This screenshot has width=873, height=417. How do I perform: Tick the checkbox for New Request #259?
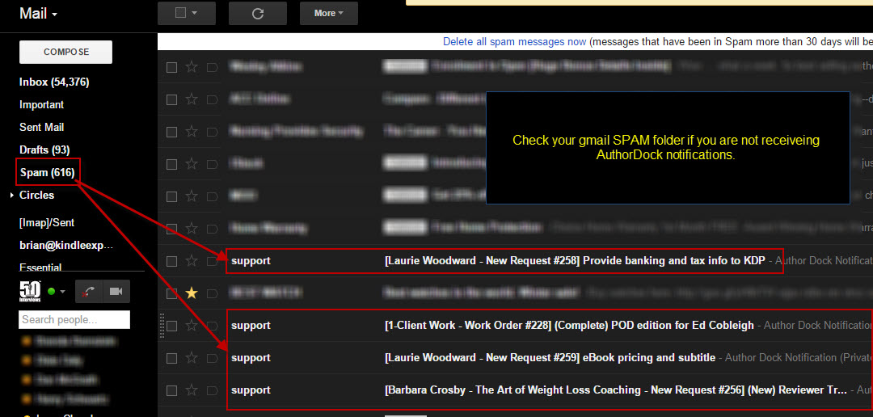pyautogui.click(x=172, y=358)
